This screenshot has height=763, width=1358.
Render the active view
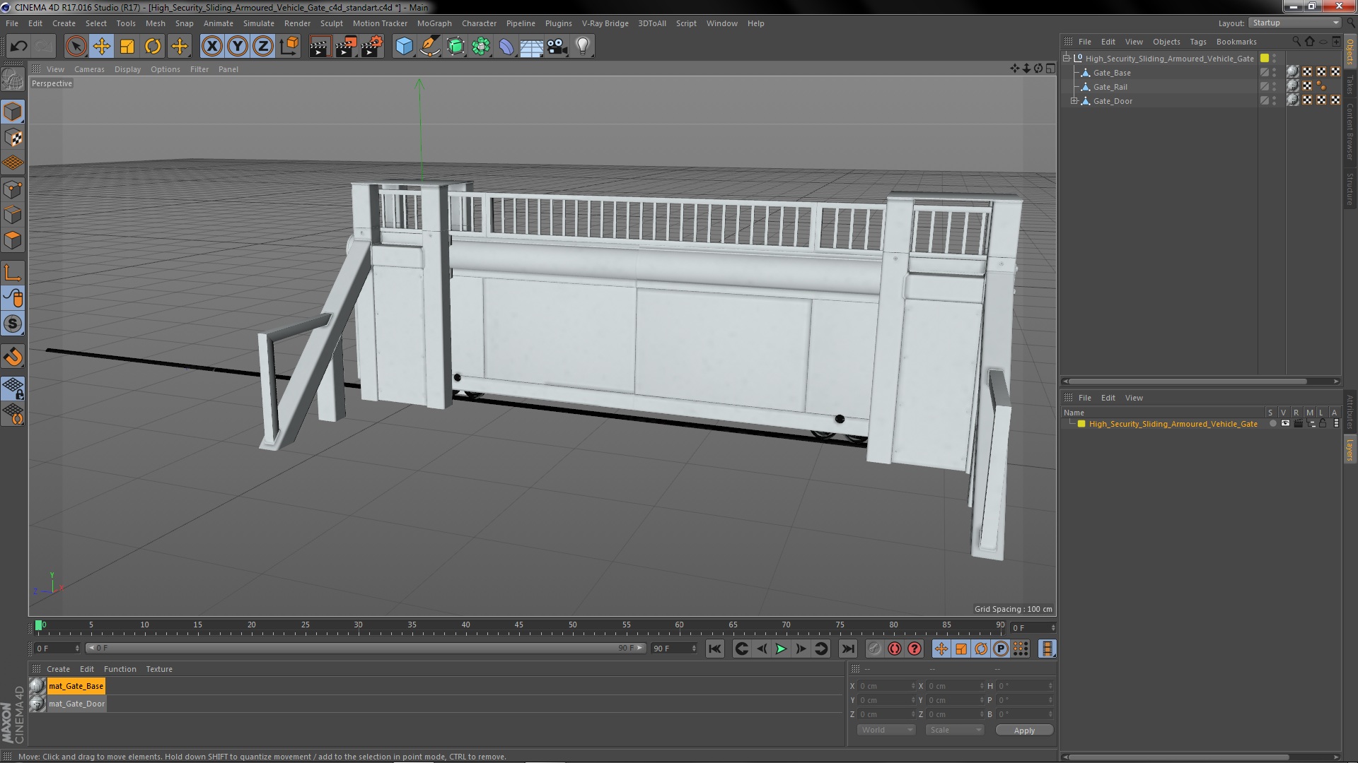pyautogui.click(x=320, y=47)
